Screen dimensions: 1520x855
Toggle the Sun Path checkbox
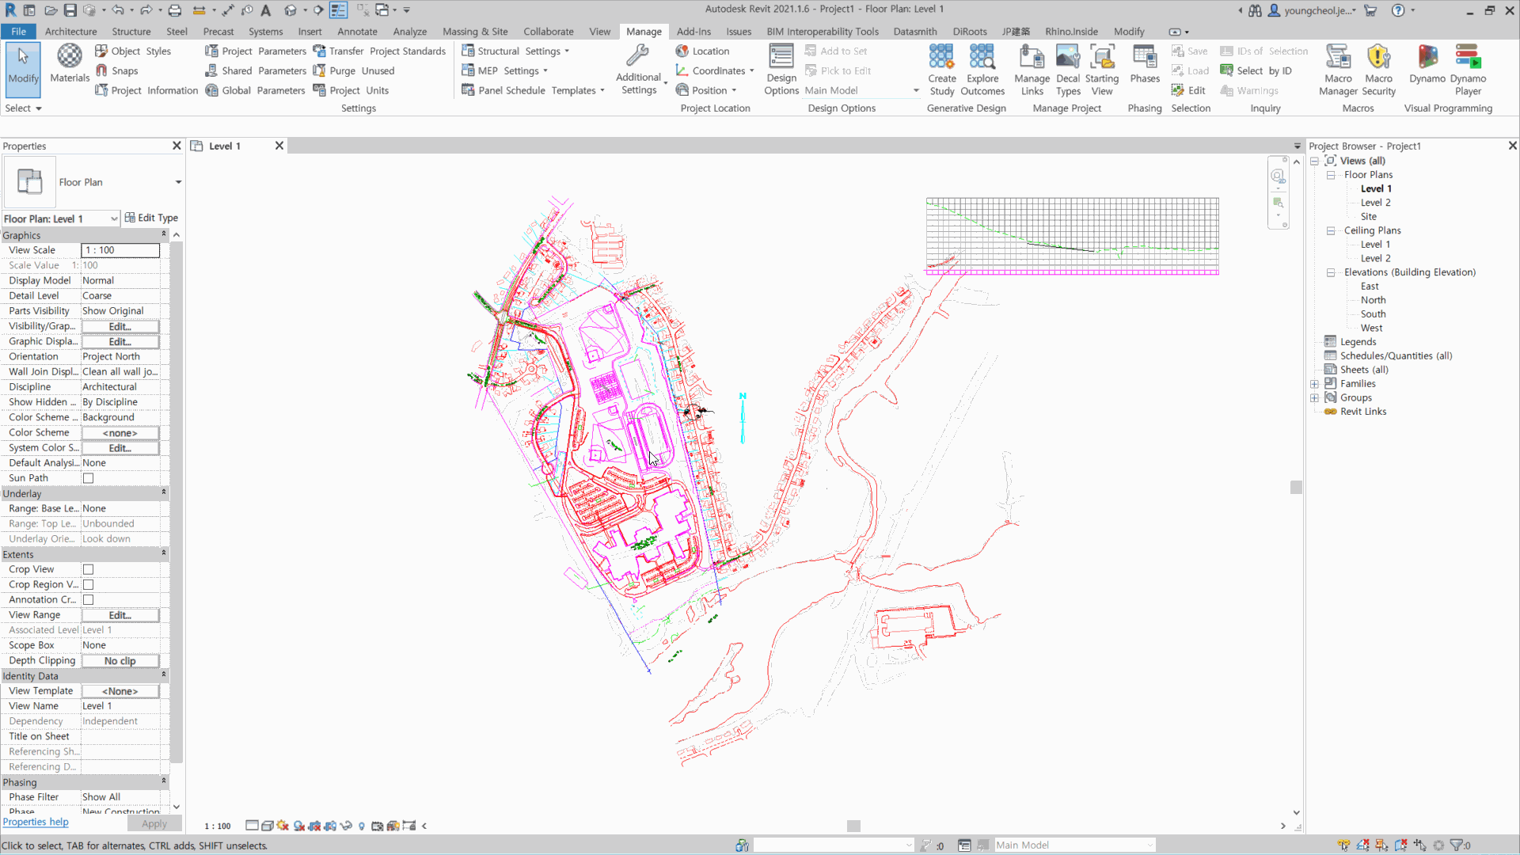(88, 477)
